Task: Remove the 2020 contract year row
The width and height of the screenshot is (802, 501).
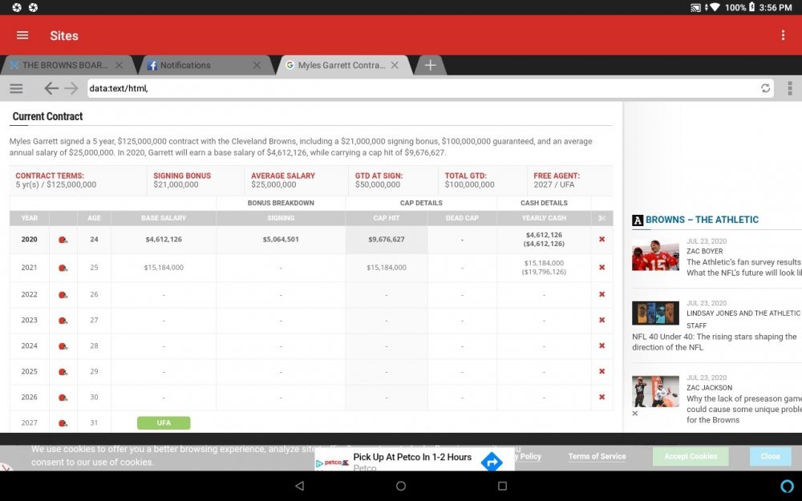Action: [601, 239]
